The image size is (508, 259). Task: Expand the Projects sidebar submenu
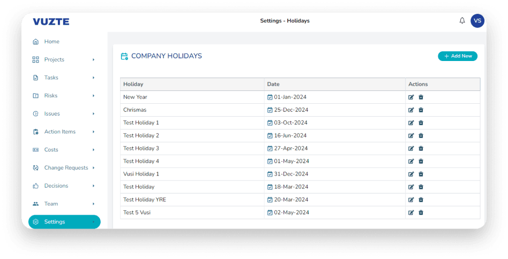coord(93,60)
